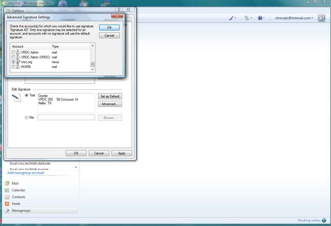
Task: Check the WARB account checkbox
Action: (14, 67)
